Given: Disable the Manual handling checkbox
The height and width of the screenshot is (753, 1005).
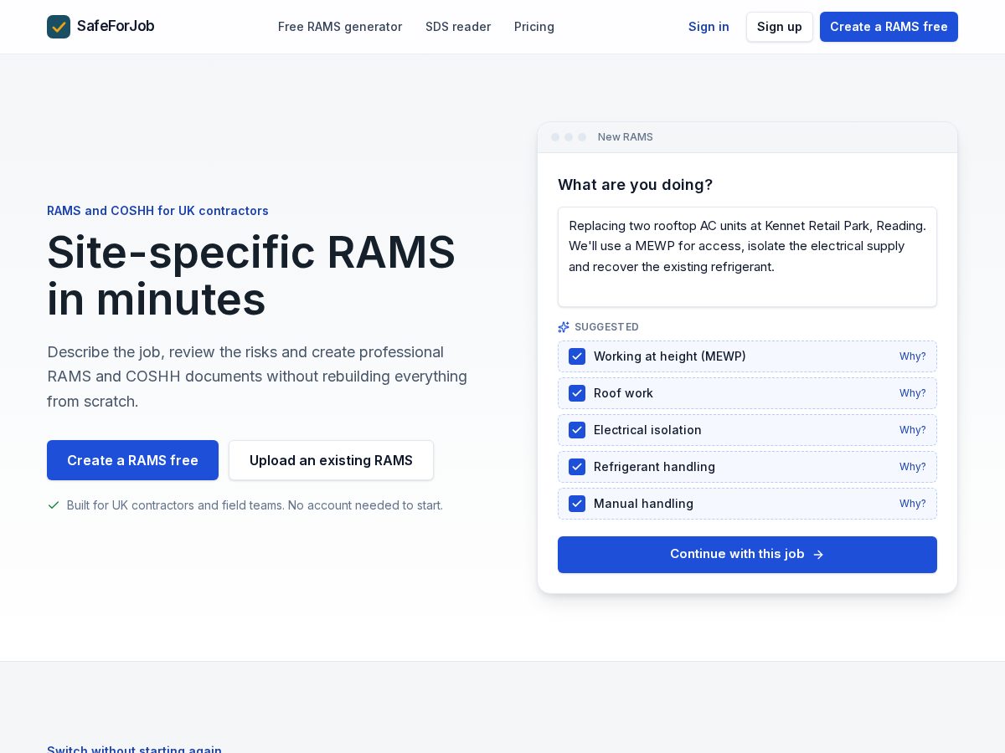Looking at the screenshot, I should point(577,504).
